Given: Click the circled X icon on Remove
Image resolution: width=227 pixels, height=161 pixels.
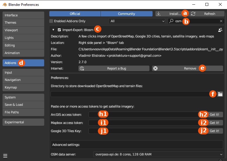Looking at the screenshot, I should pos(155,68).
